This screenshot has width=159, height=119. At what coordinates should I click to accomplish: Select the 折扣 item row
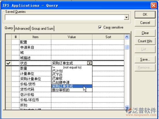click(x=35, y=105)
